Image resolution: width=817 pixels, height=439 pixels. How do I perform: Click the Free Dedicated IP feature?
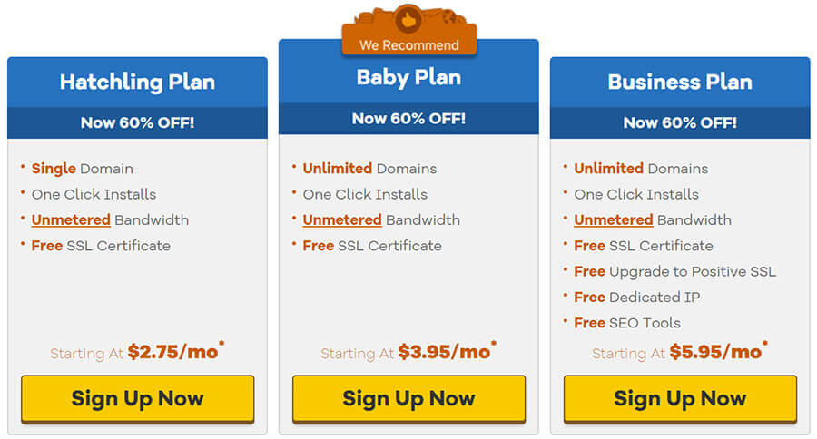coord(636,298)
